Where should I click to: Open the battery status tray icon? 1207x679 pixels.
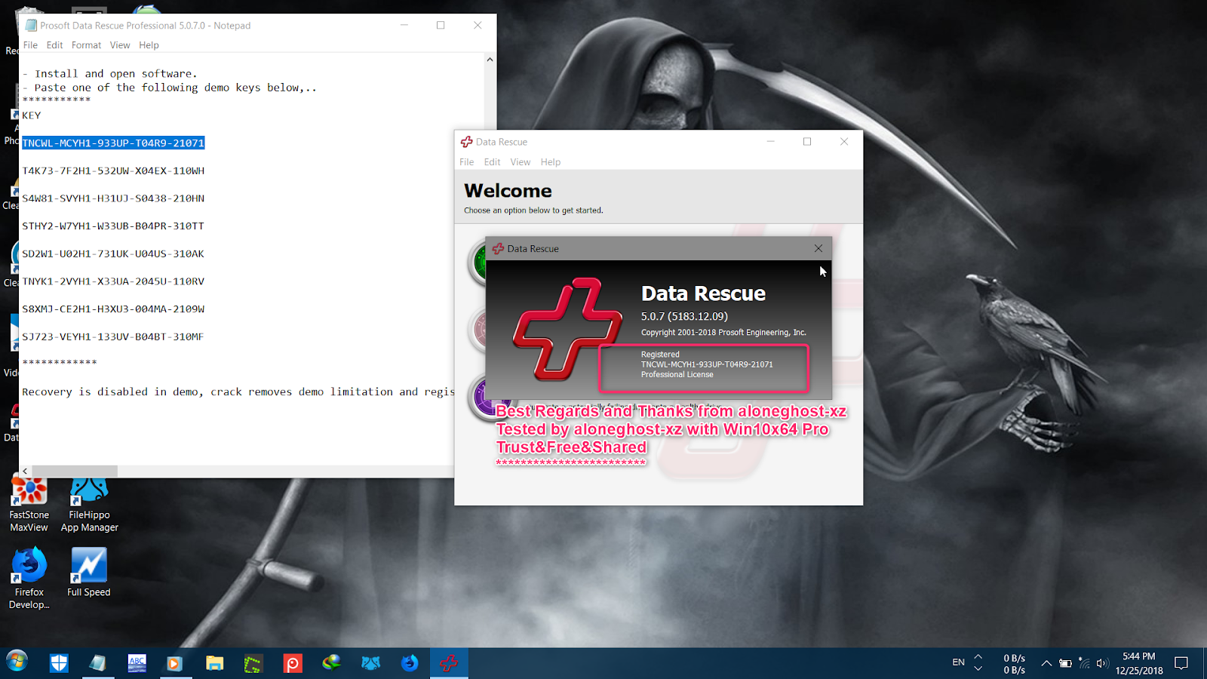click(x=1065, y=663)
